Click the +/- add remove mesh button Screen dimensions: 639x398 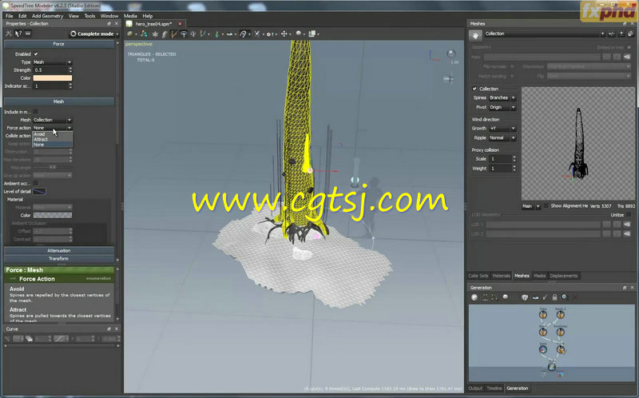click(612, 34)
